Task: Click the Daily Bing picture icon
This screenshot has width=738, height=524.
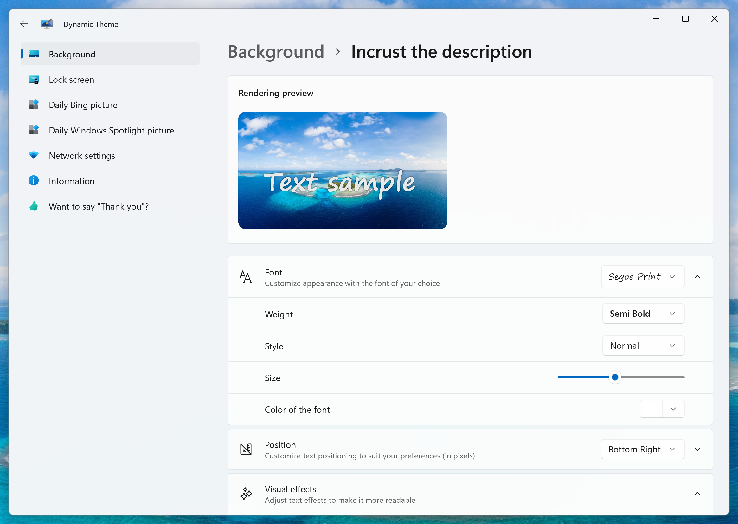Action: [x=34, y=105]
